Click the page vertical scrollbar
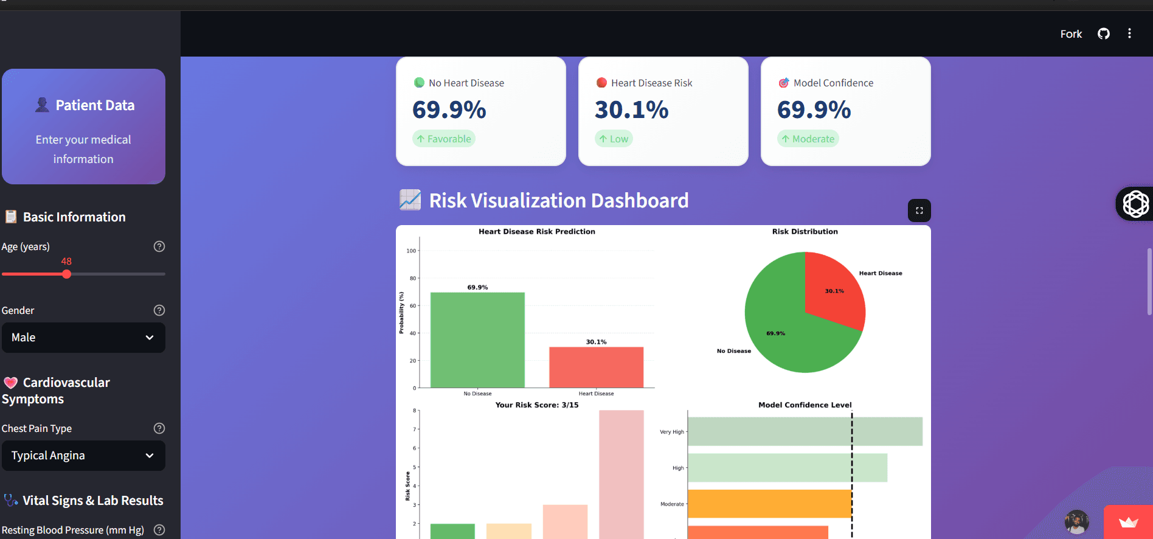 pos(1149,281)
